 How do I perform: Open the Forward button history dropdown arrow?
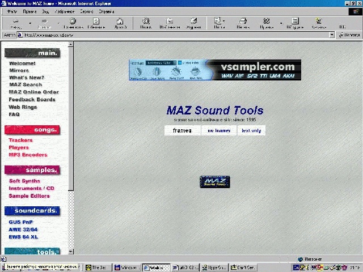pos(58,23)
